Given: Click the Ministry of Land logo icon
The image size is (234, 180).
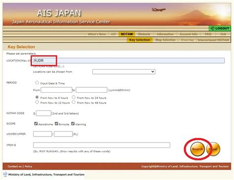Looking at the screenshot, I should coord(5,174).
